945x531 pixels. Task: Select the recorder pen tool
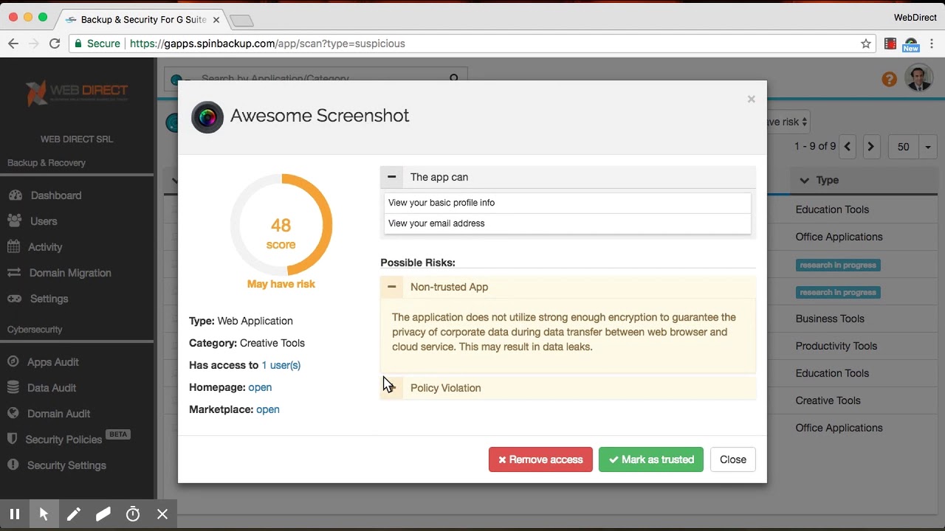(74, 514)
